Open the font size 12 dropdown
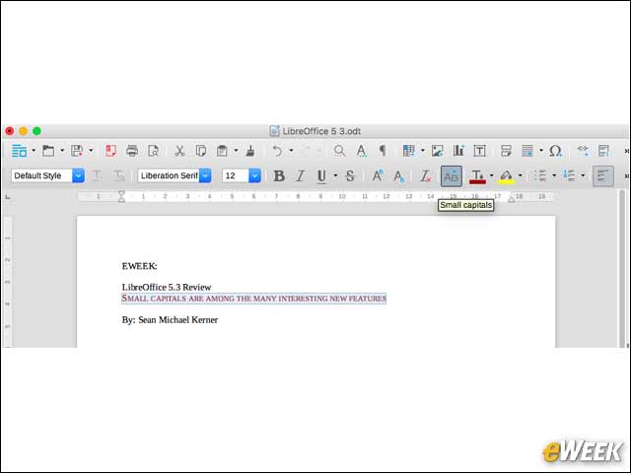The image size is (631, 473). (x=254, y=175)
